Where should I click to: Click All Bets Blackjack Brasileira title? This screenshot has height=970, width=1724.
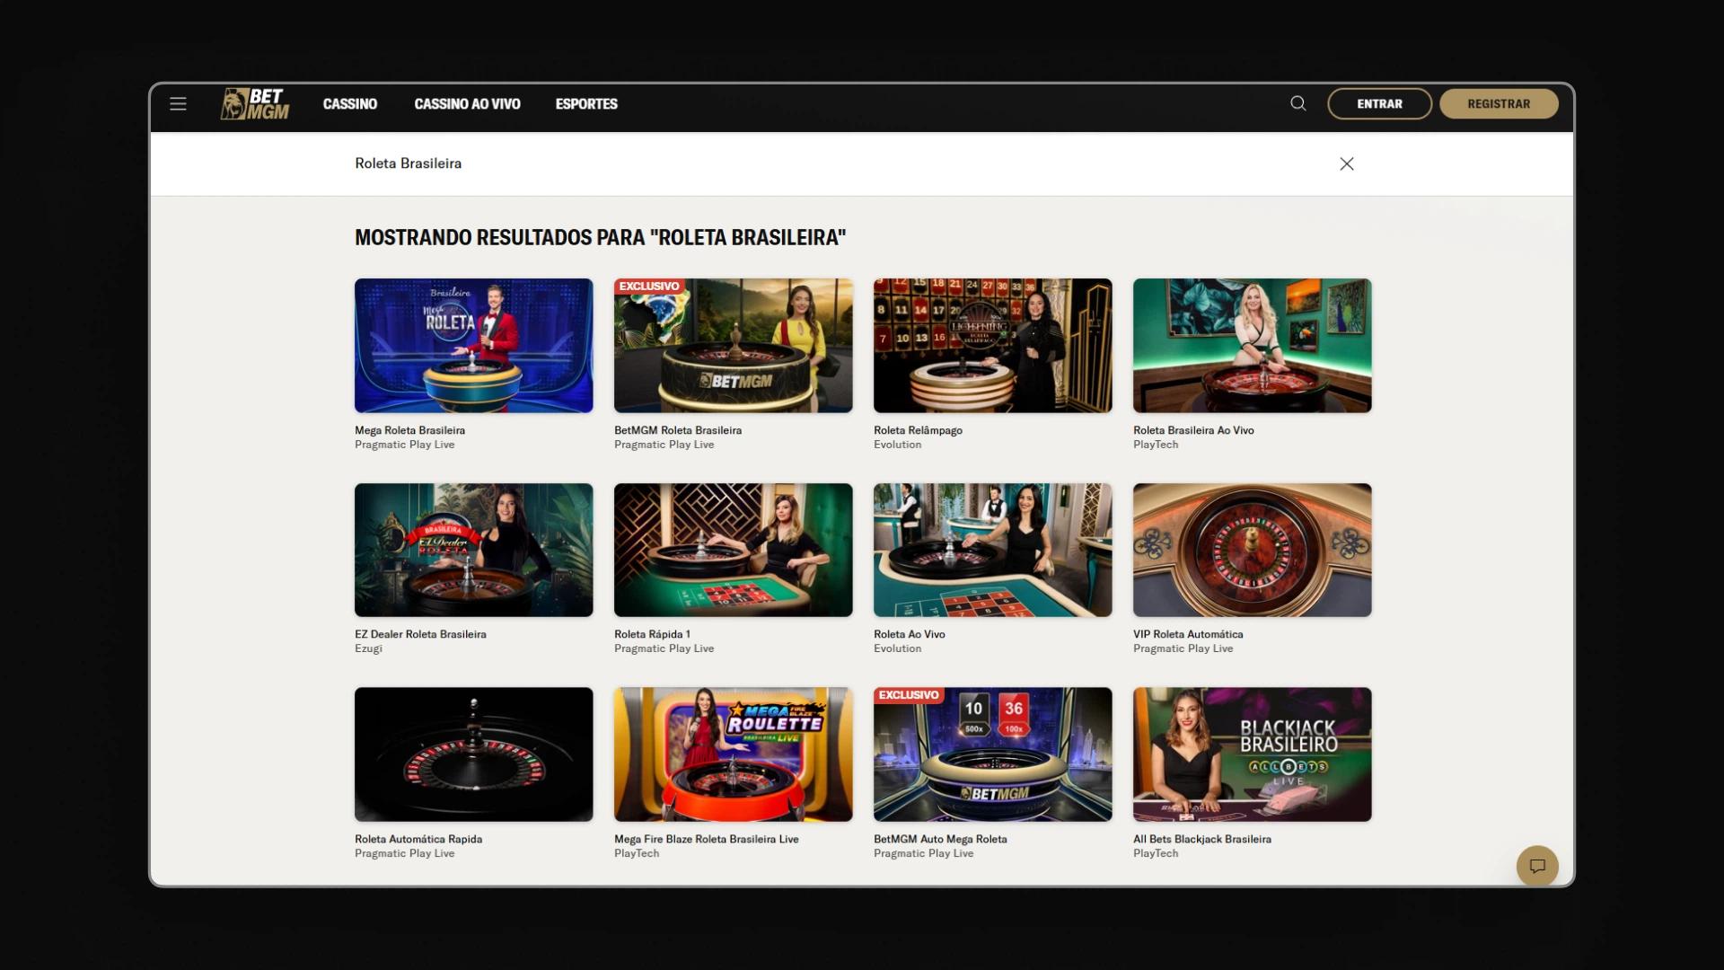point(1201,839)
